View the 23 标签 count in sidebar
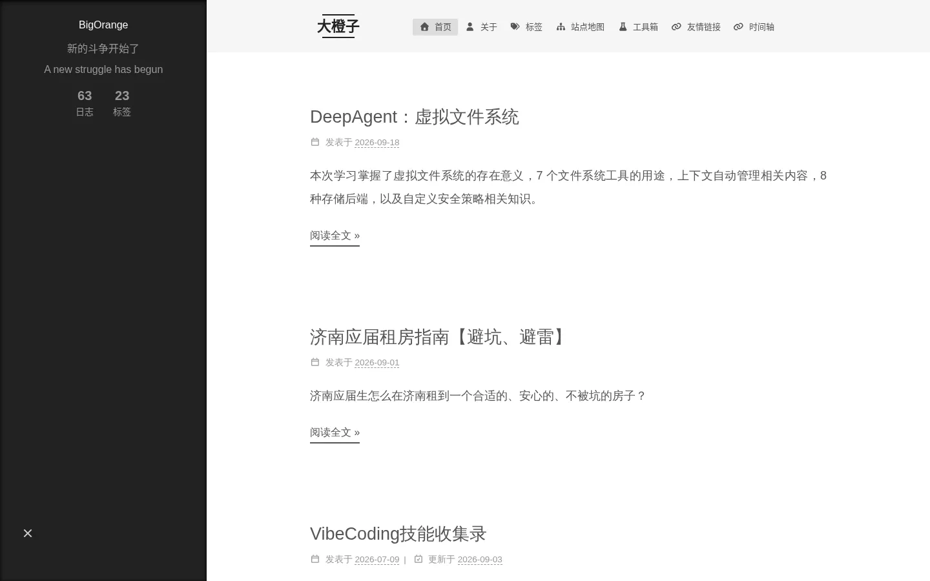Viewport: 930px width, 581px height. click(122, 103)
